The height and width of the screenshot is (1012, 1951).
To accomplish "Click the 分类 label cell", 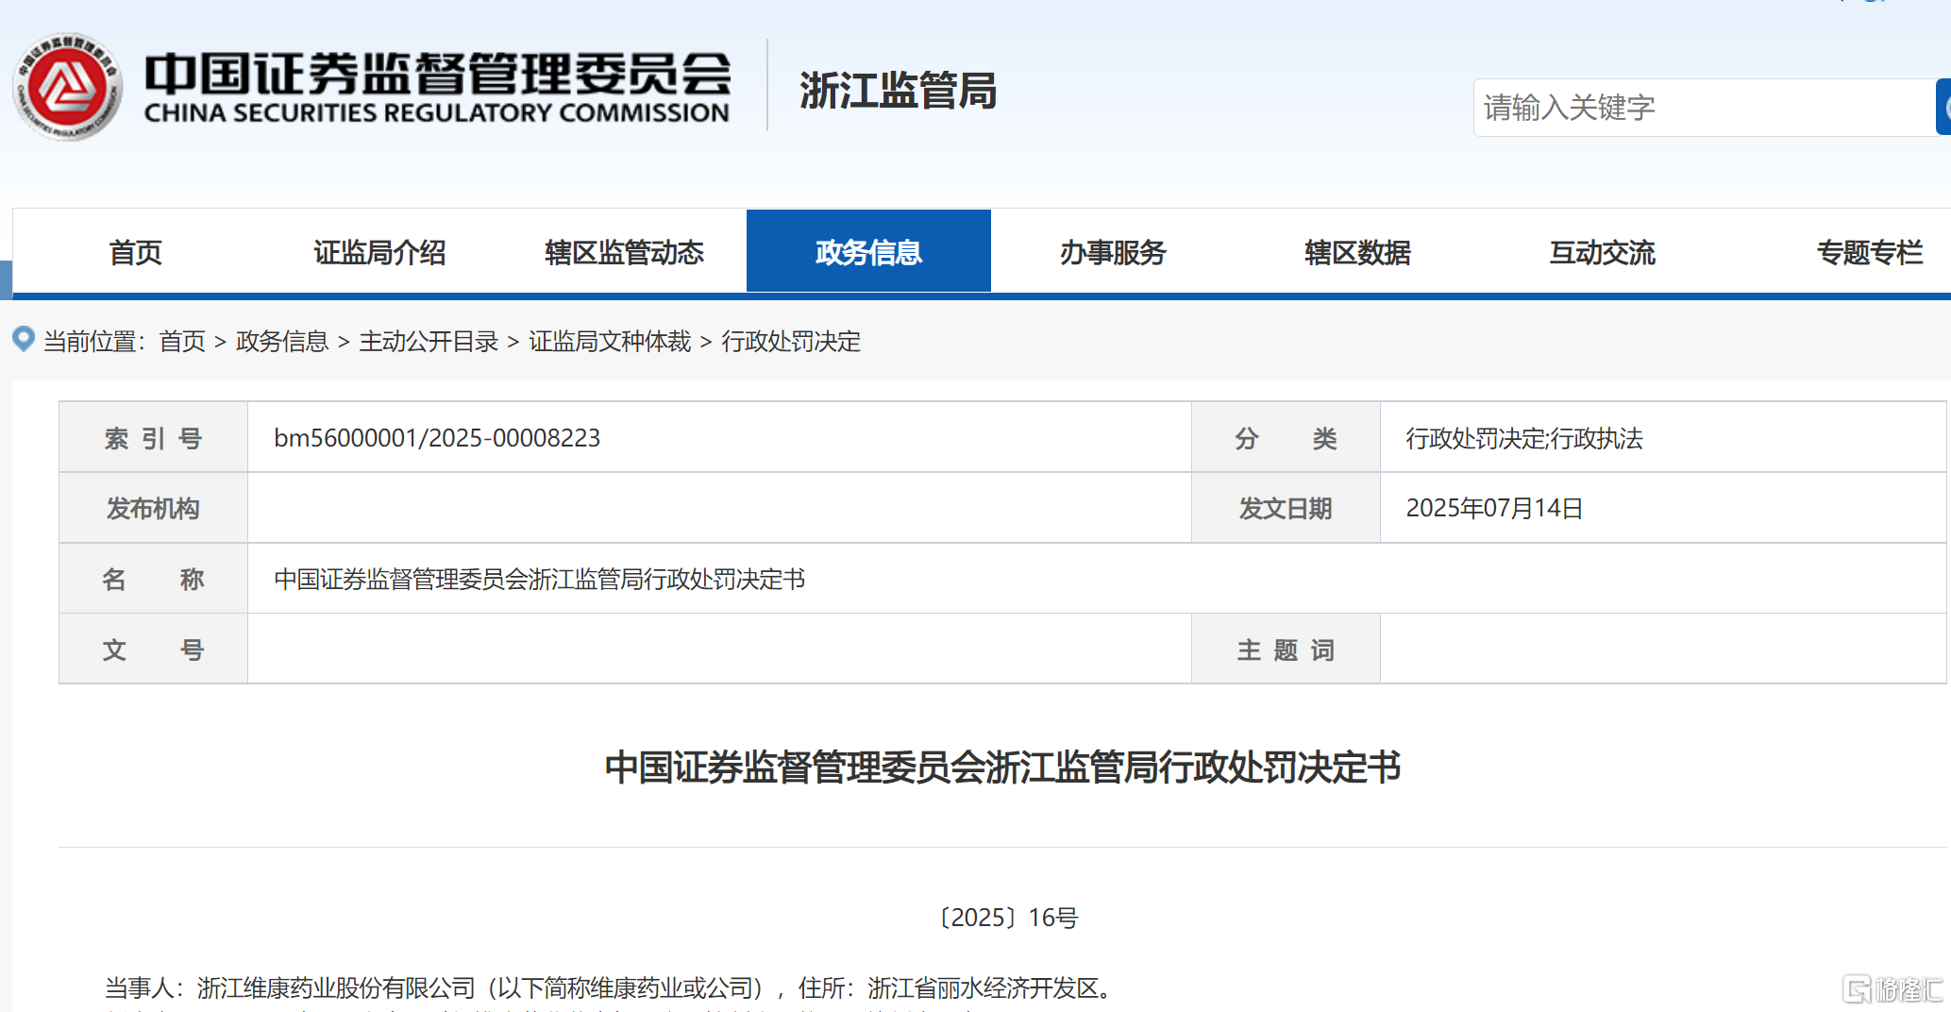I will tap(1286, 438).
